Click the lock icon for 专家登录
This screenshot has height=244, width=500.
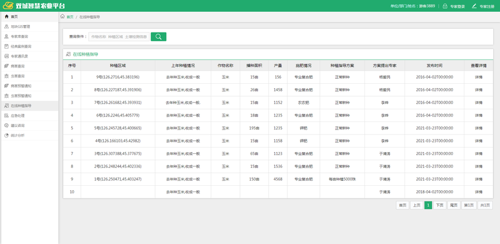click(445, 6)
